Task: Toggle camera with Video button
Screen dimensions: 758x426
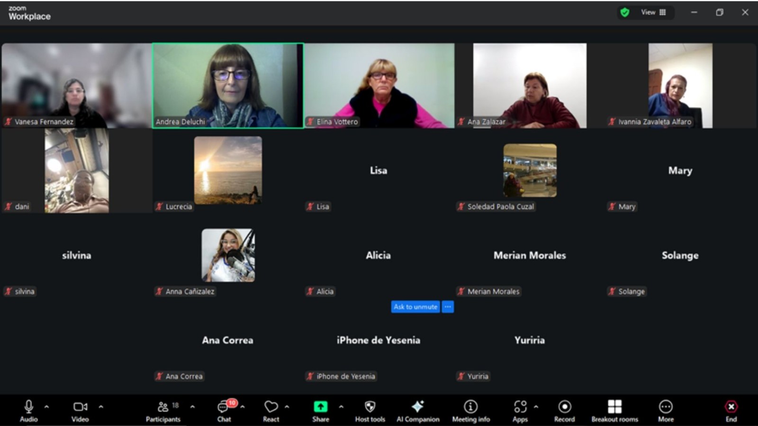Action: pos(80,411)
